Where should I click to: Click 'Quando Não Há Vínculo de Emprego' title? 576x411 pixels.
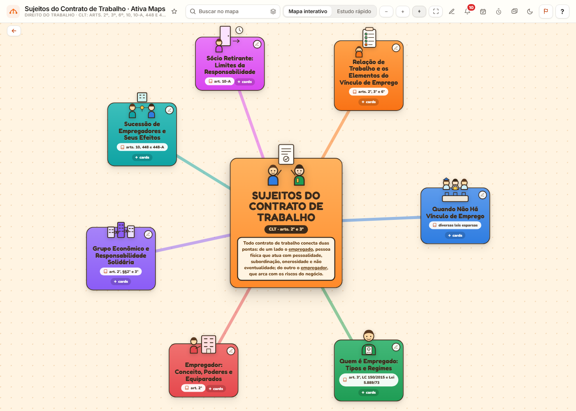455,212
